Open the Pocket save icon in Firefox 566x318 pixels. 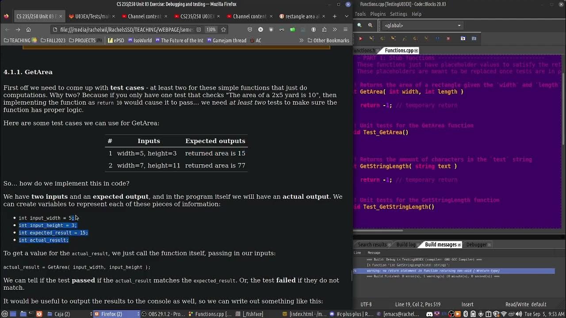(250, 30)
